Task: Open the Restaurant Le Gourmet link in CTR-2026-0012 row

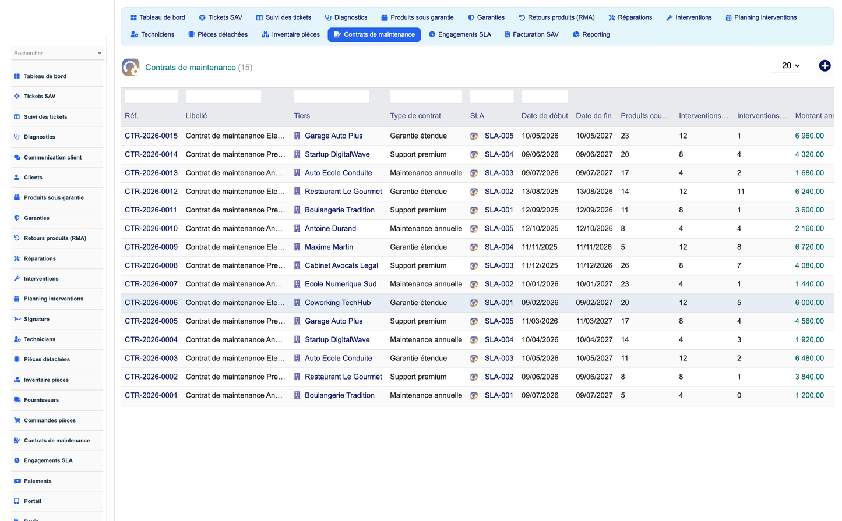Action: [343, 192]
